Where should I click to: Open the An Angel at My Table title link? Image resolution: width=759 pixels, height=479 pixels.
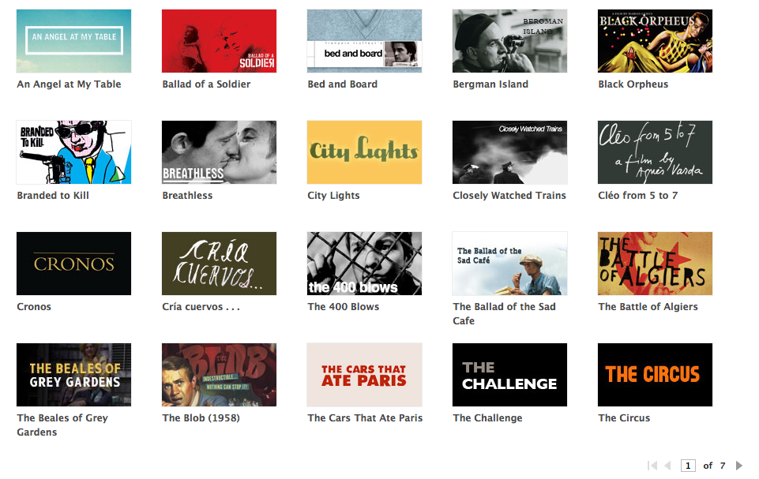70,84
